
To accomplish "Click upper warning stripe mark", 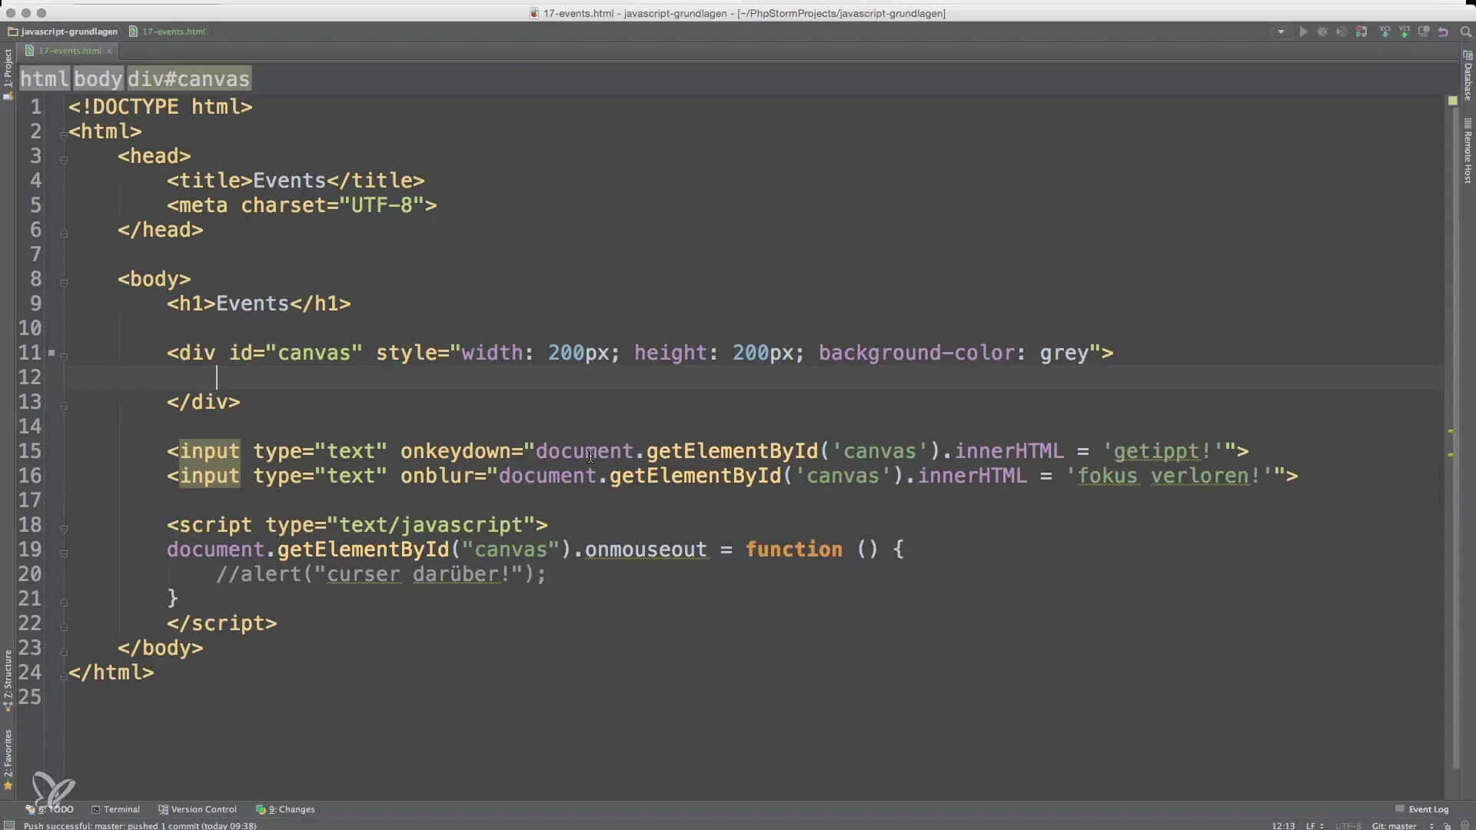I will [x=1451, y=431].
